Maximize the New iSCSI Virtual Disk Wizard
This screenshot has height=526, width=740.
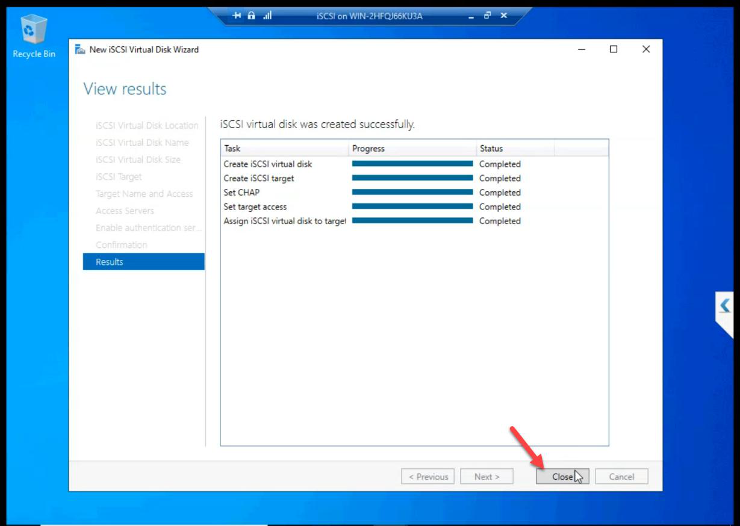pyautogui.click(x=614, y=49)
